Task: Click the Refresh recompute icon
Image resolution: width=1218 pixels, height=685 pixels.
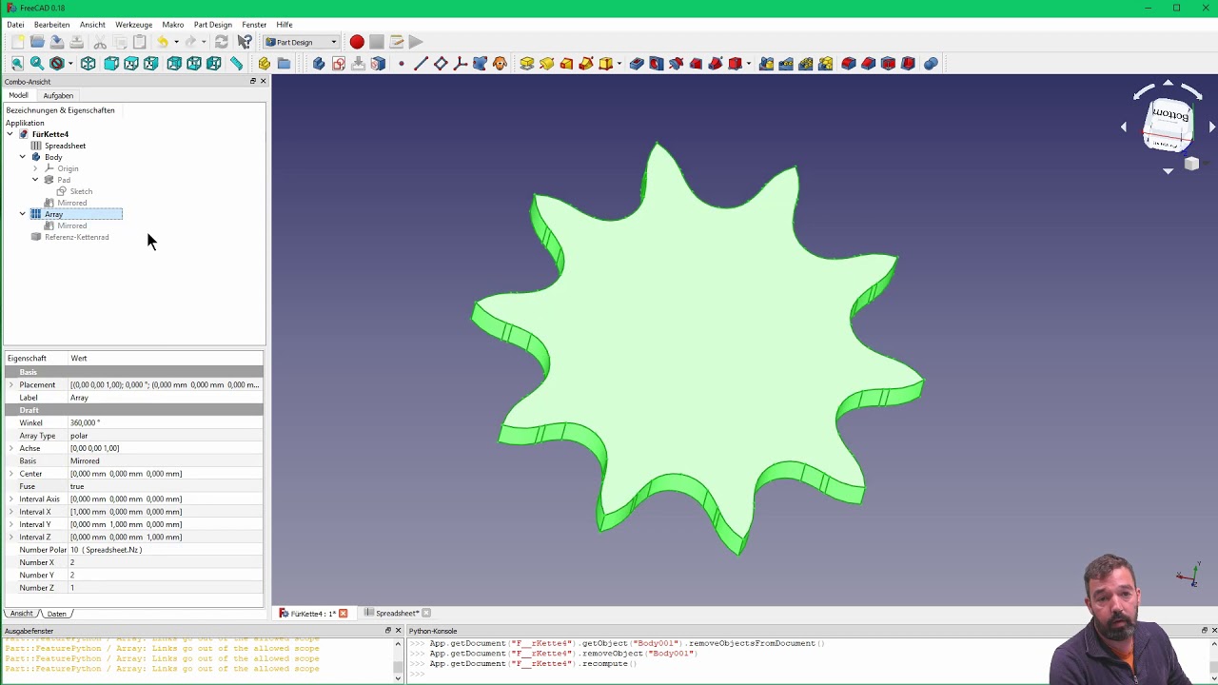Action: (222, 42)
